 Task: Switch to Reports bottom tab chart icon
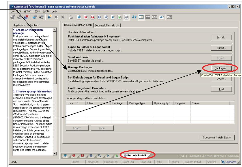(117, 156)
